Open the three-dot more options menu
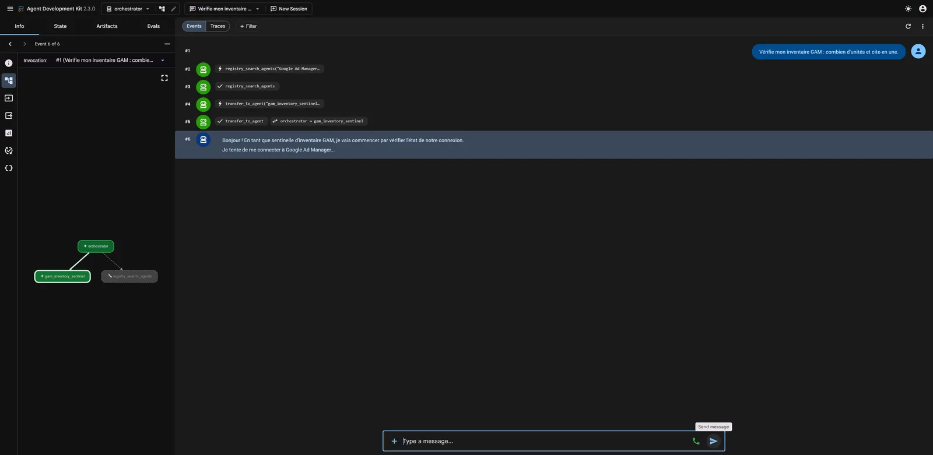 point(923,26)
